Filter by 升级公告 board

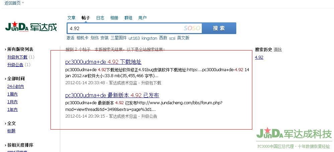tap(15, 64)
